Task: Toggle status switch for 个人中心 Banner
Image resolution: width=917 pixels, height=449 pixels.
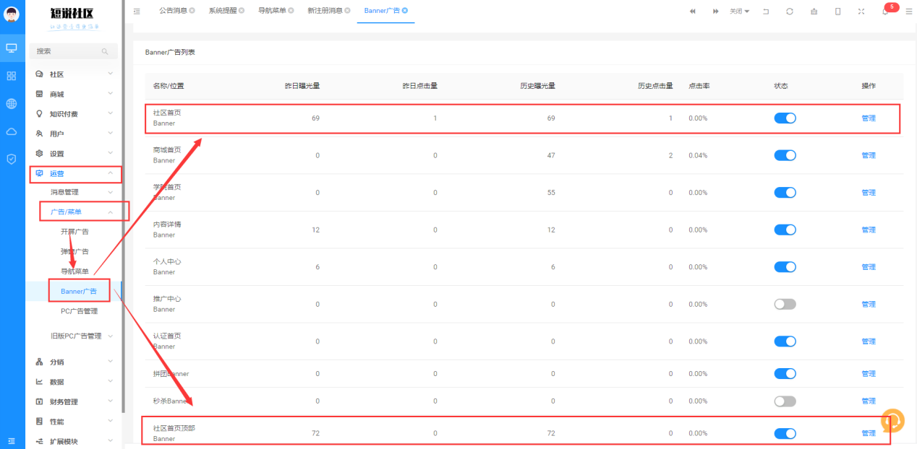Action: (785, 267)
